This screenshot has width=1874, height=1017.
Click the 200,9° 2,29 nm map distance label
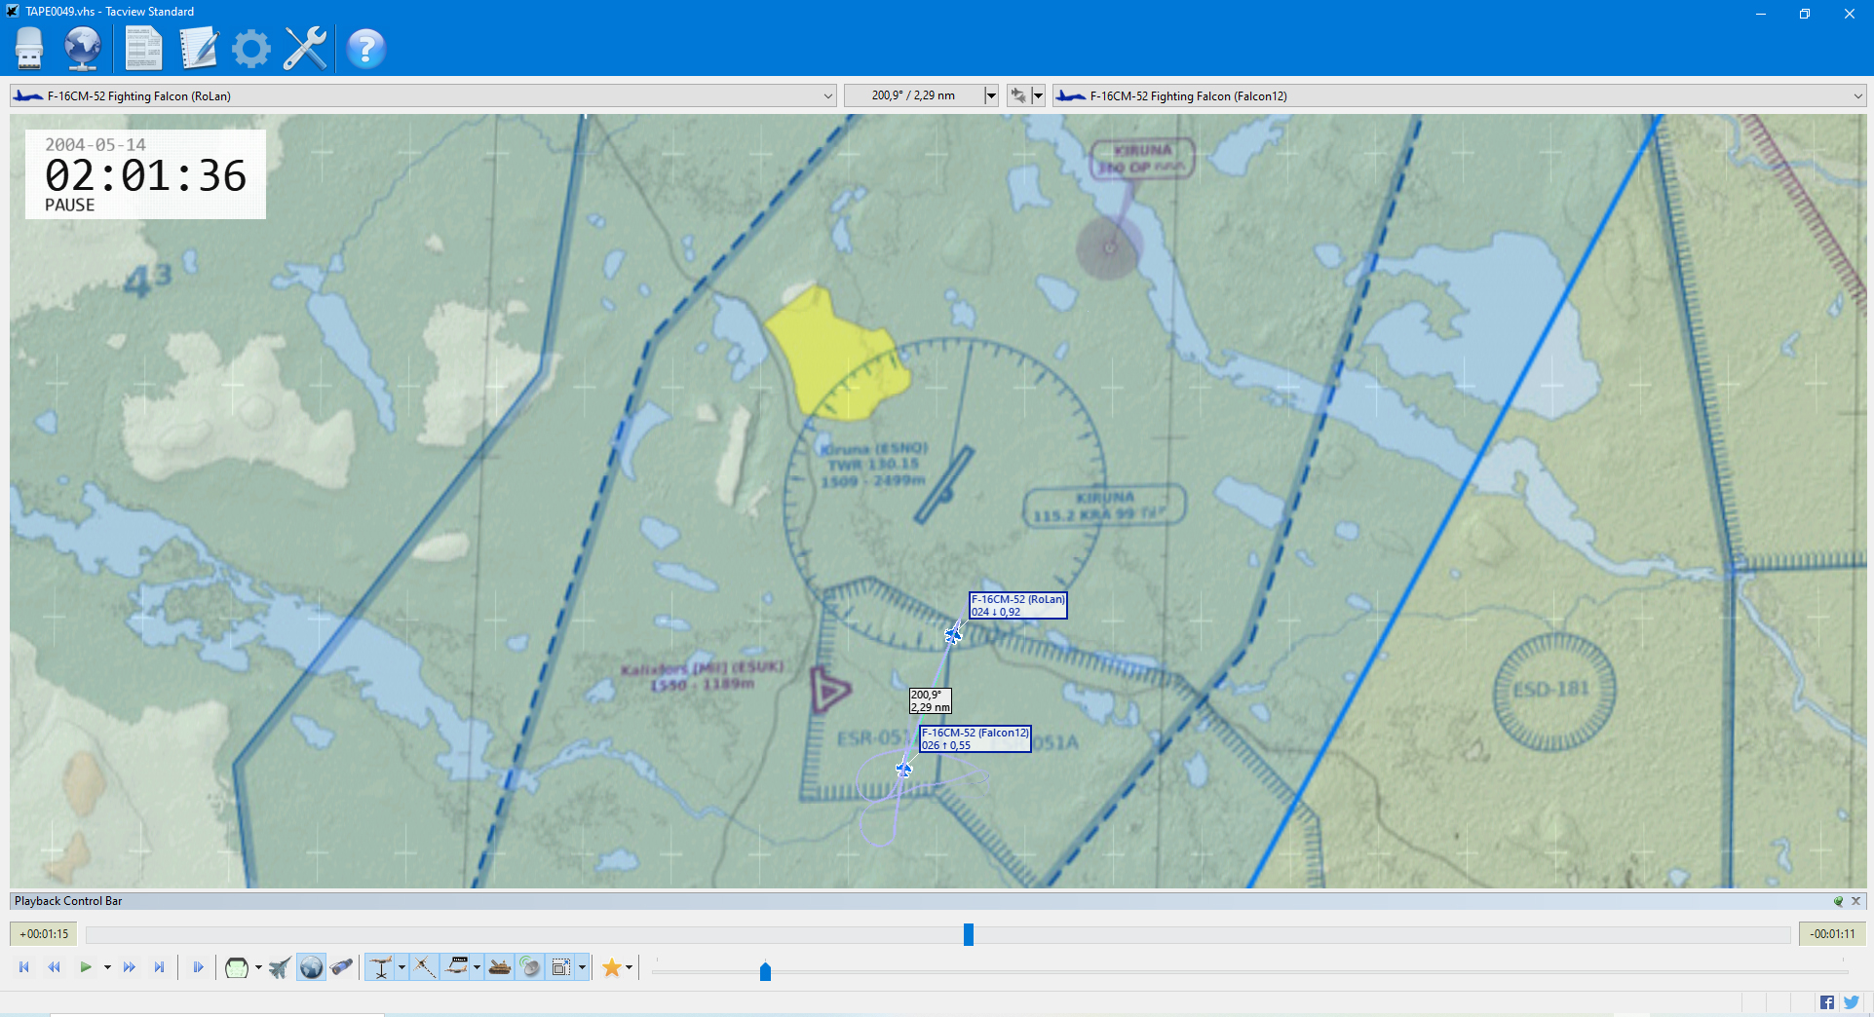[x=930, y=701]
